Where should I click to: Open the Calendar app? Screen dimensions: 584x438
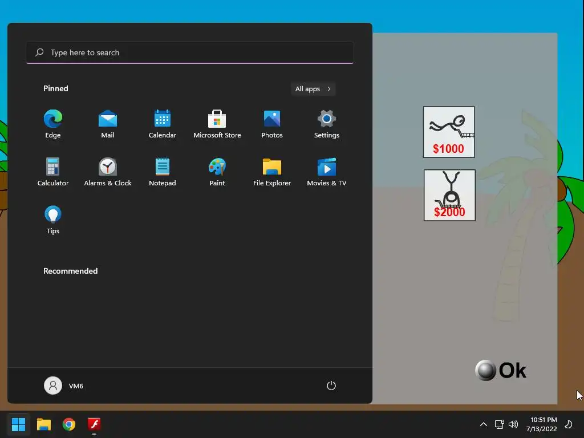(x=163, y=124)
